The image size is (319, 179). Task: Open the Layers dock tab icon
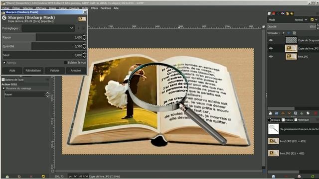269,13
